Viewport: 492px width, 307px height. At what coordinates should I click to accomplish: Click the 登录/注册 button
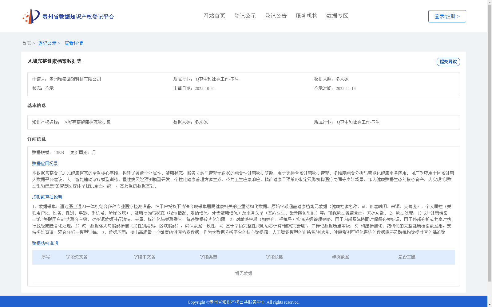point(447,16)
